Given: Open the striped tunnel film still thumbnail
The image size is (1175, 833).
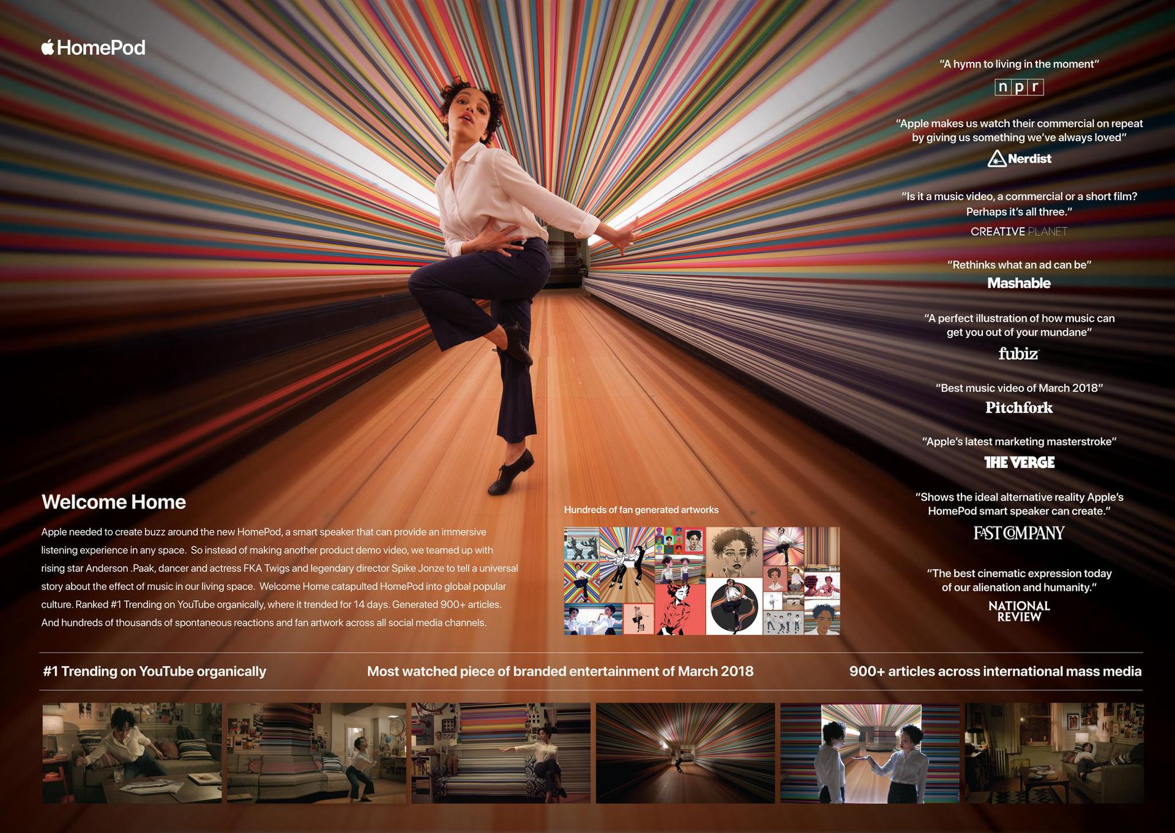Looking at the screenshot, I should (685, 753).
